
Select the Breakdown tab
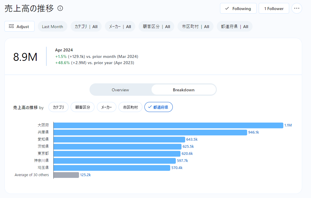183,90
